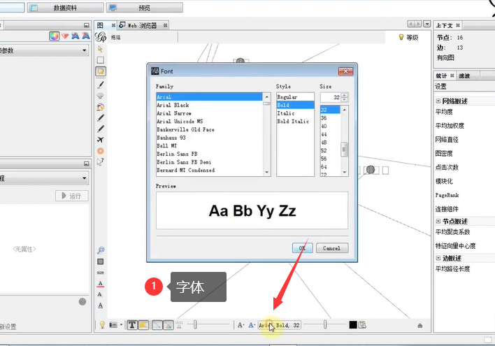This screenshot has height=346, width=495.
Task: Close the Font dialog window
Action: [345, 71]
